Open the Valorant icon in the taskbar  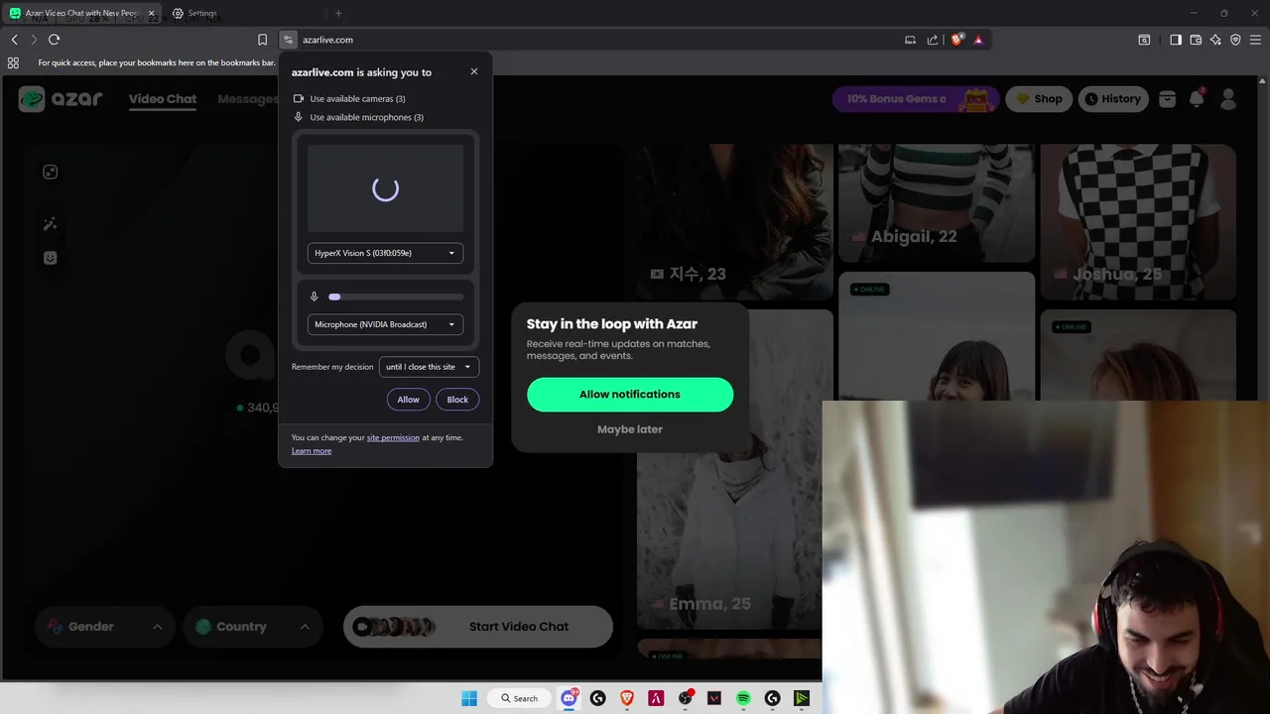pos(714,698)
